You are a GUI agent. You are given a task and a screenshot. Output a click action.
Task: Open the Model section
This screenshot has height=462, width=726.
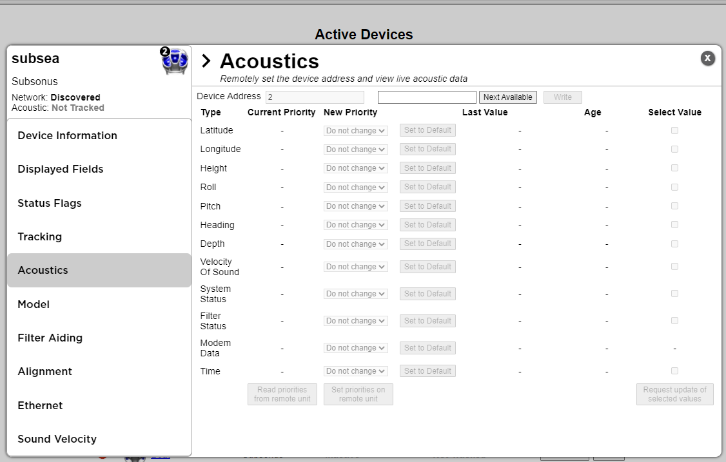[99, 304]
